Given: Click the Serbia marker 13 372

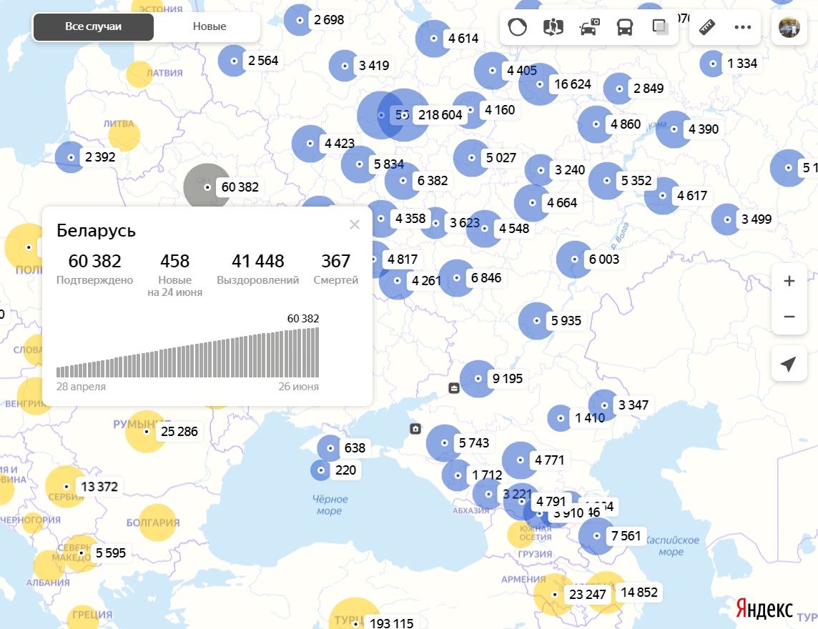Looking at the screenshot, I should coord(66,487).
